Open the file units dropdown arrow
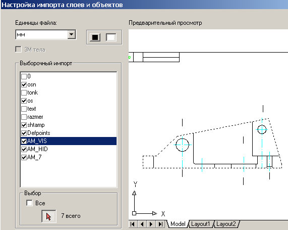Viewport: 288px width, 230px height. pyautogui.click(x=72, y=34)
